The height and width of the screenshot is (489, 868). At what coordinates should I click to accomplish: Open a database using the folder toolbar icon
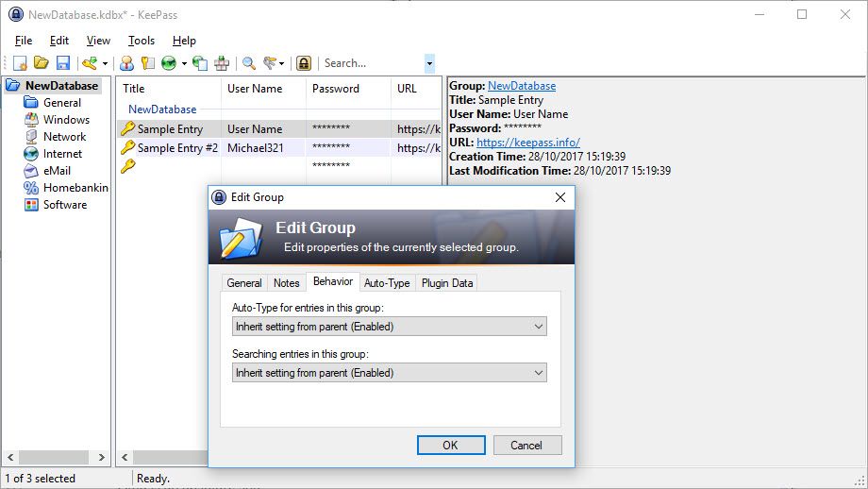(x=42, y=63)
